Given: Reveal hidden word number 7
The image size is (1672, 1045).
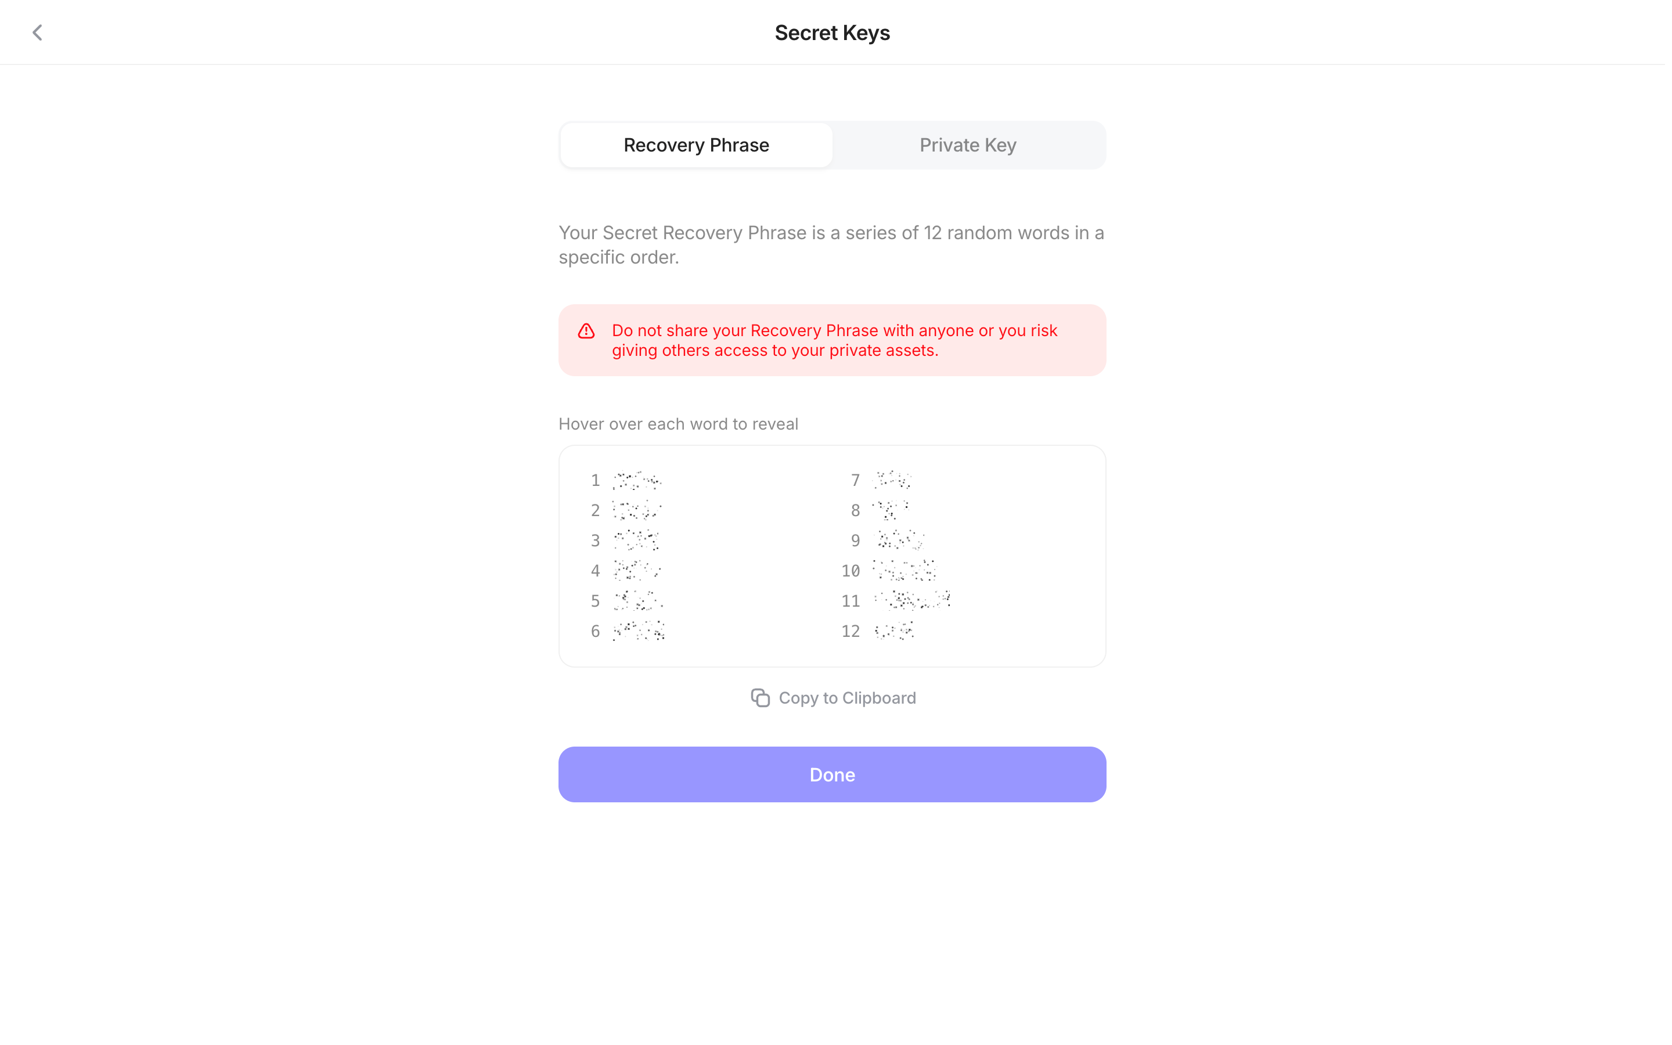Looking at the screenshot, I should click(896, 482).
